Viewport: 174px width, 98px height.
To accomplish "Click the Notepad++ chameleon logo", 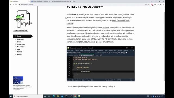I will [x=23, y=19].
